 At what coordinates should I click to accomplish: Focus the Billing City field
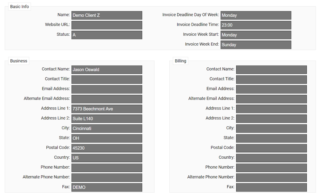coord(272,128)
